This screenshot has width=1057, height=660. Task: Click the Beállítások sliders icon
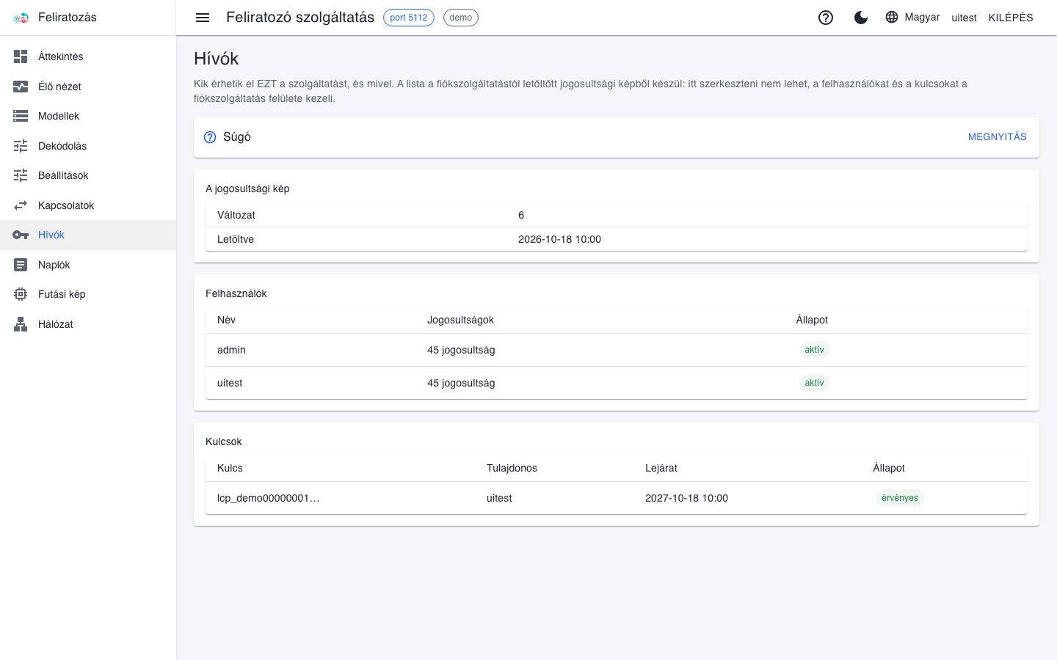point(21,175)
